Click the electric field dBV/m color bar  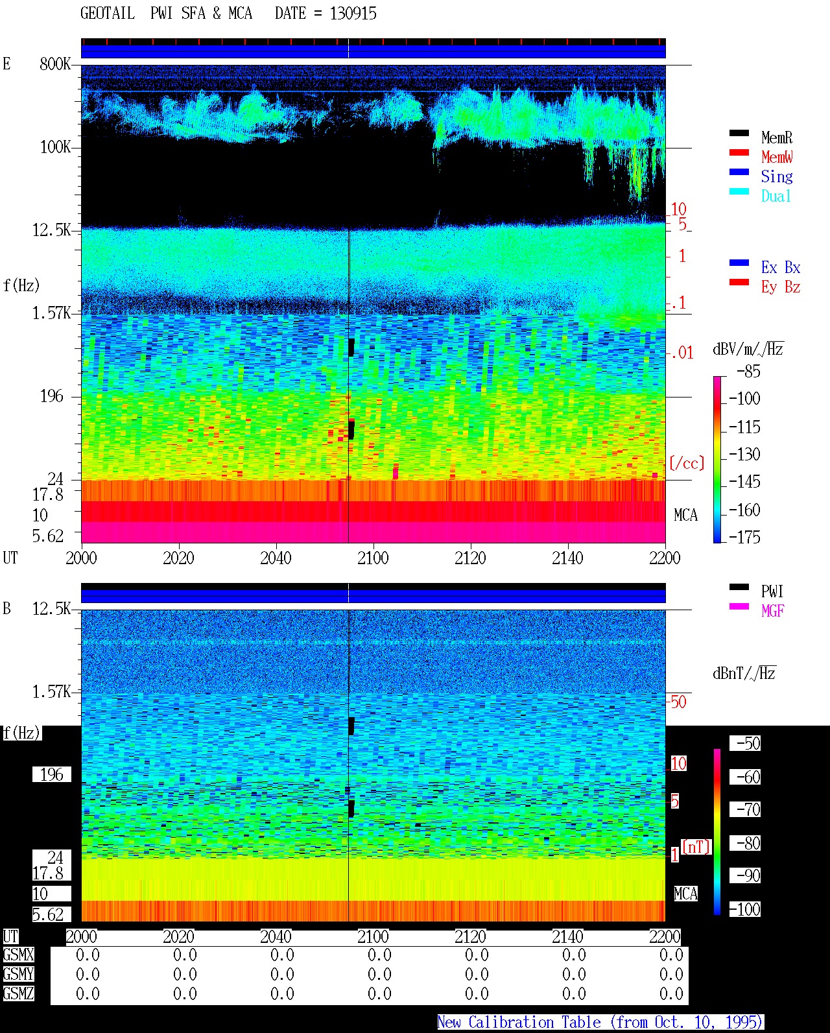point(717,459)
